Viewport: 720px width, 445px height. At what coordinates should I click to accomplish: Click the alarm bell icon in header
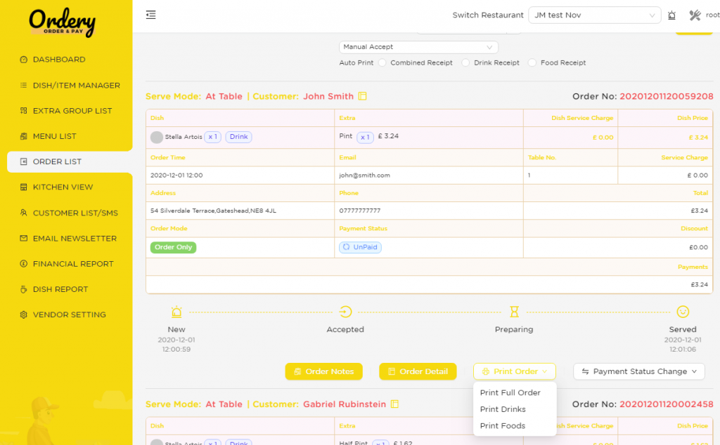point(671,15)
